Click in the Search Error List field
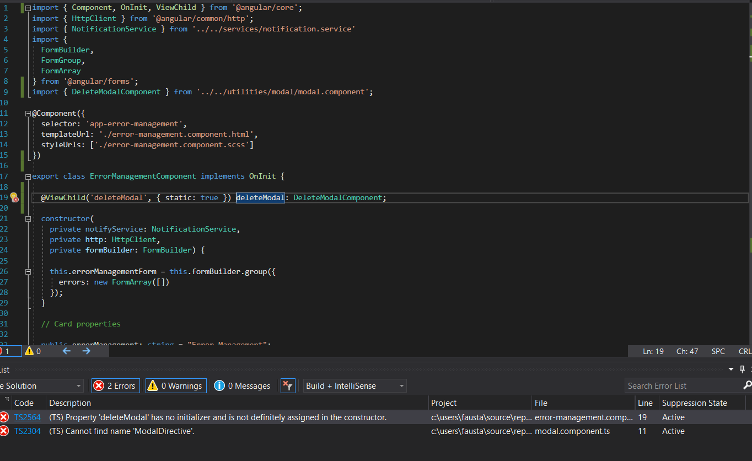Viewport: 752px width, 461px height. [x=683, y=386]
